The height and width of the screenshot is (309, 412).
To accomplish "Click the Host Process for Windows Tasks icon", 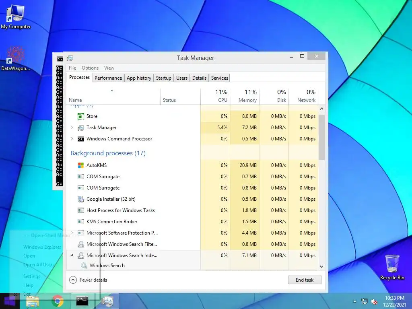I will [80, 210].
